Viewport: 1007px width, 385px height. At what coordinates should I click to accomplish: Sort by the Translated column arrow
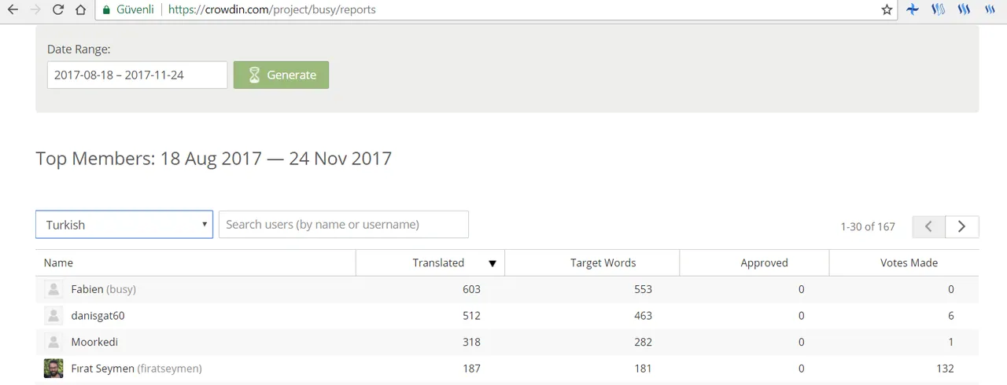(492, 263)
